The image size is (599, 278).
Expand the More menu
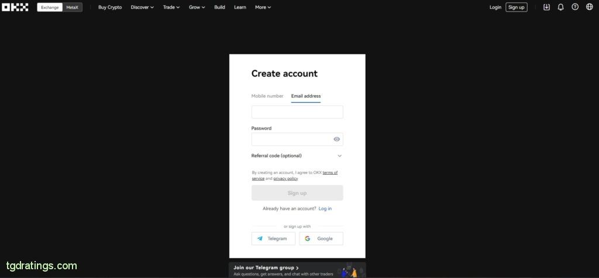263,7
